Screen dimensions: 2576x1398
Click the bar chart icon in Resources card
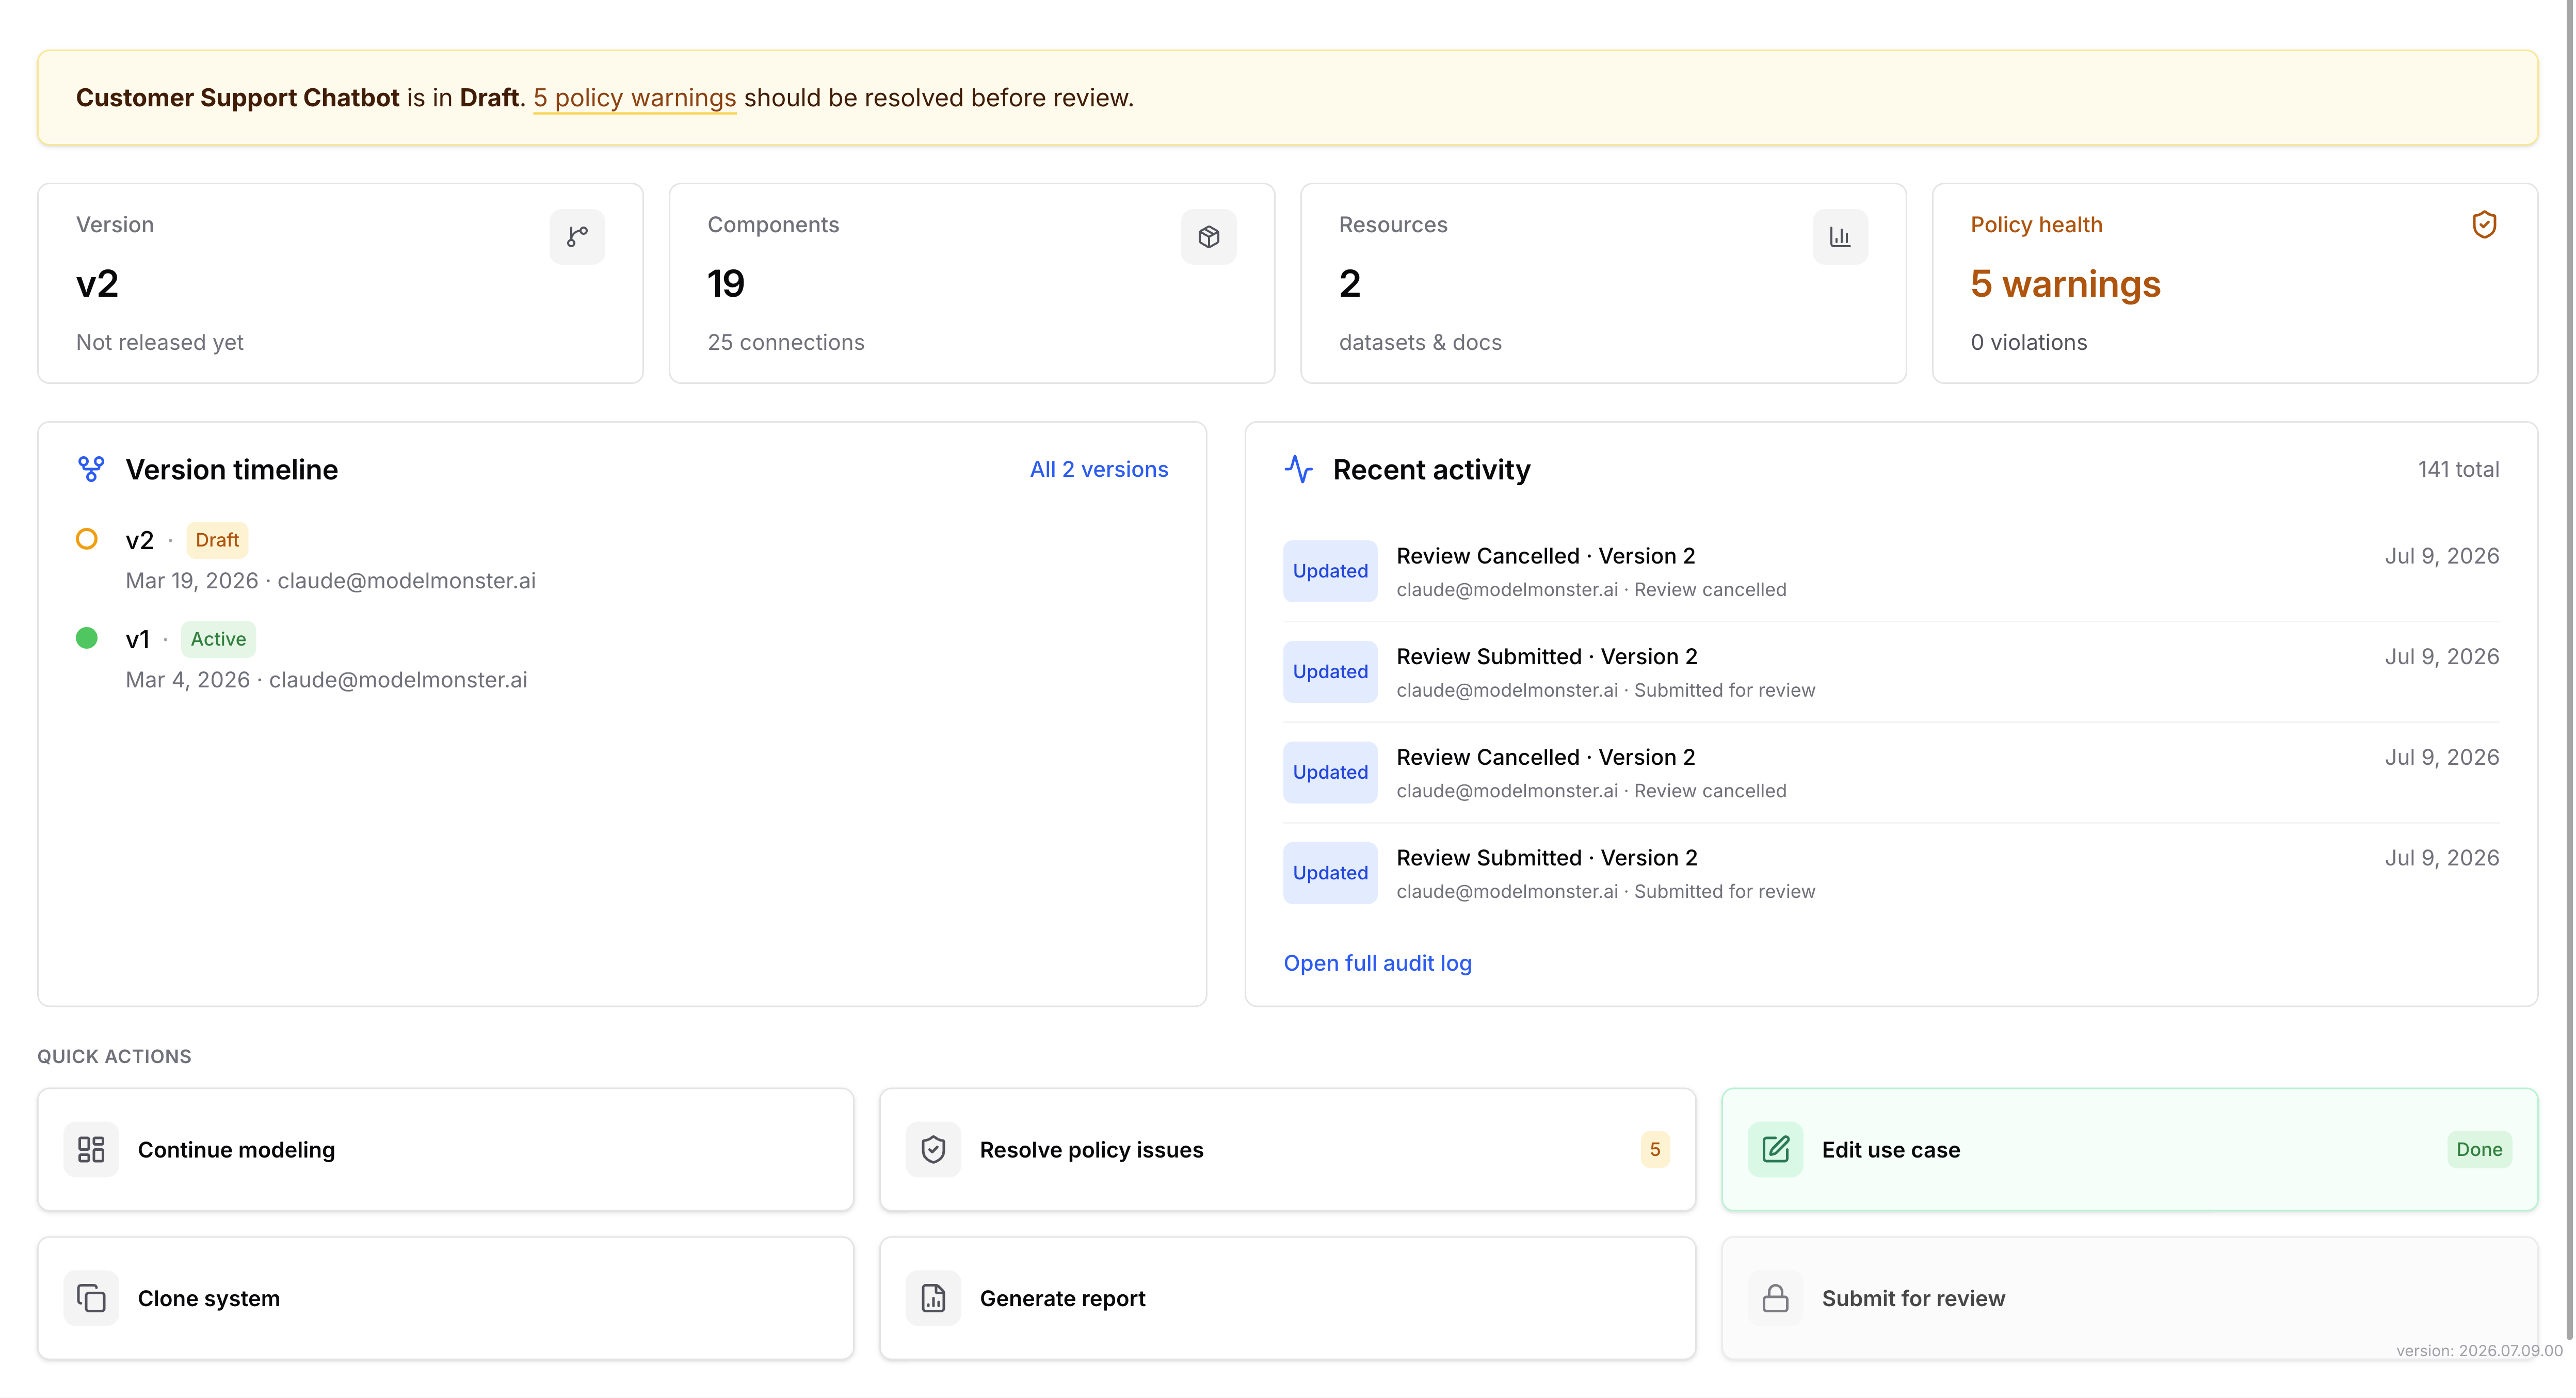coord(1840,237)
